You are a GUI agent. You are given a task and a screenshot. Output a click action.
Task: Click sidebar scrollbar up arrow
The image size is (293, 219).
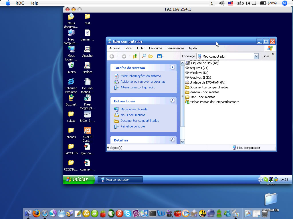(x=182, y=63)
